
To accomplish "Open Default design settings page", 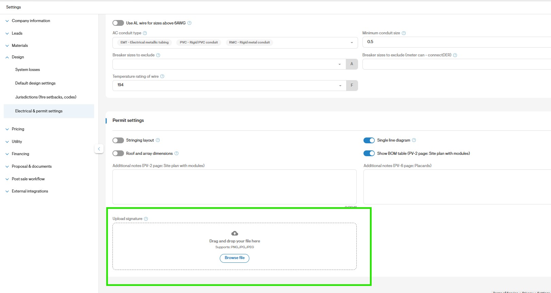I will (x=35, y=83).
